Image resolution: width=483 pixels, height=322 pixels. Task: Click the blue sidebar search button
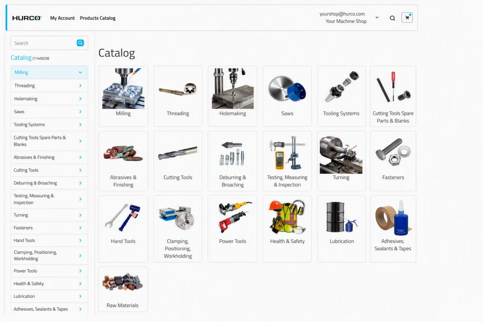80,43
